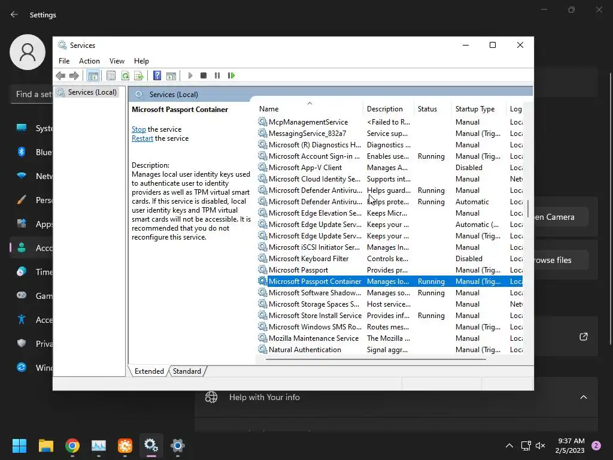Open Windows Update icon in Settings sidebar
This screenshot has width=613, height=460.
pyautogui.click(x=22, y=367)
